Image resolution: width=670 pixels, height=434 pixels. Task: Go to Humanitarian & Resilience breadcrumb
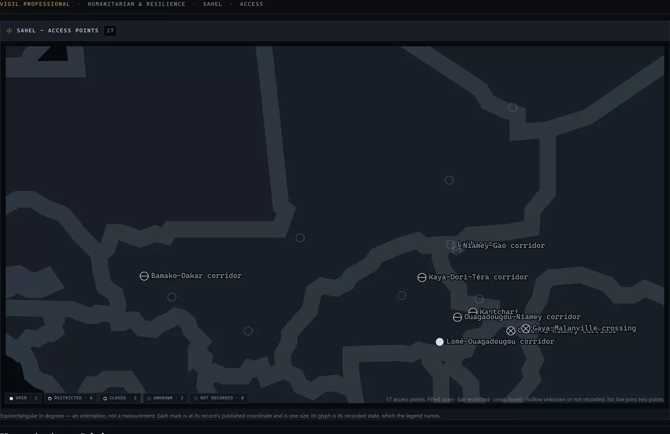[137, 4]
